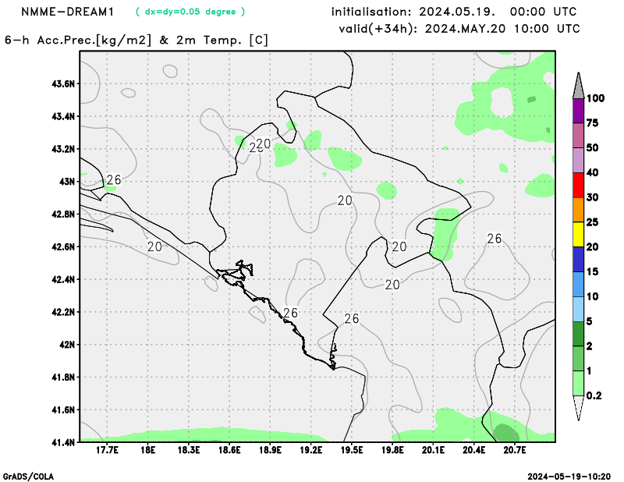The width and height of the screenshot is (624, 482).
Task: Click the colorbar value label 25
Action: [x=593, y=222]
